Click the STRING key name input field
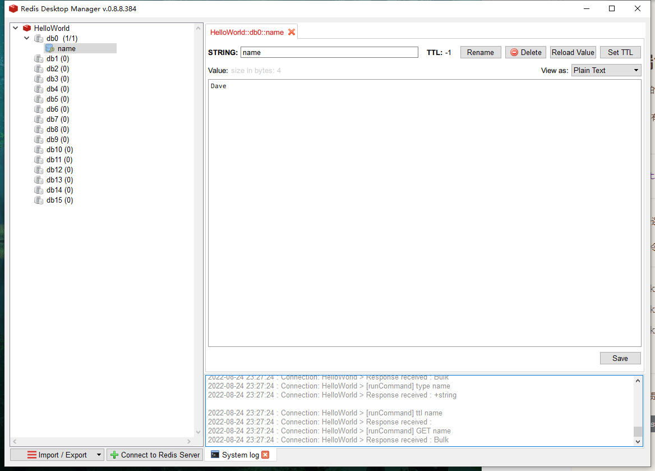 [329, 52]
